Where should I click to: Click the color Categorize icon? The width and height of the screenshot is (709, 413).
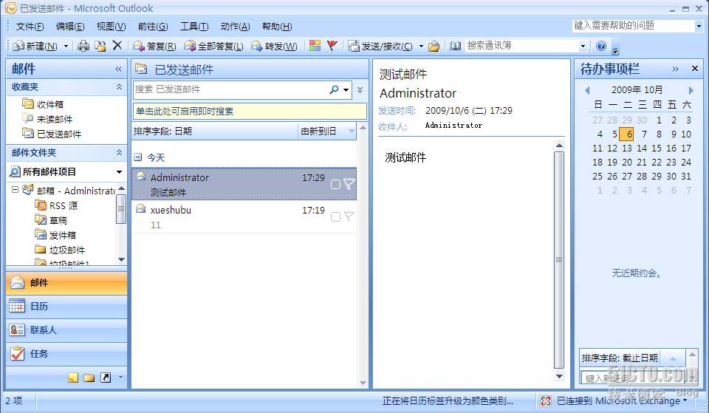pos(315,46)
